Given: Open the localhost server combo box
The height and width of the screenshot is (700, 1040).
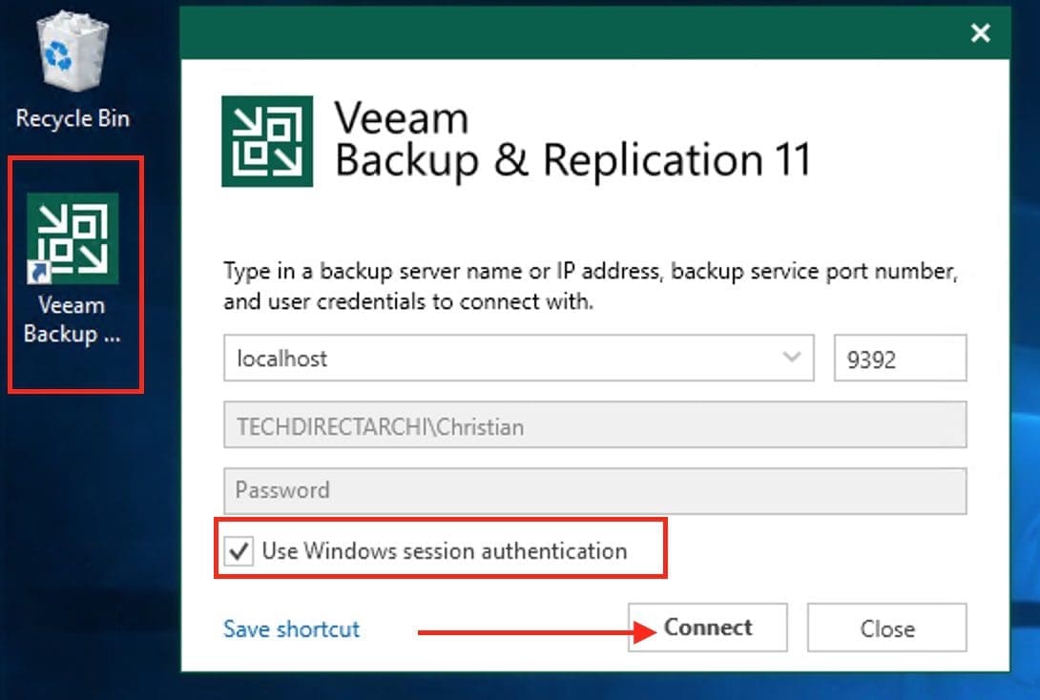Looking at the screenshot, I should pos(496,359).
